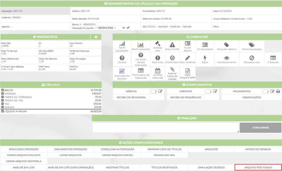Open the Risco COAF warning icon
The width and height of the screenshot is (282, 171).
tap(172, 45)
